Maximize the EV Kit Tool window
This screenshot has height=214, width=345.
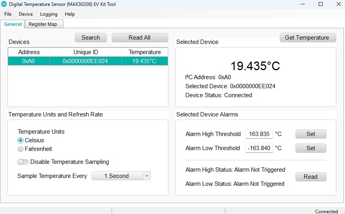pos(321,4)
